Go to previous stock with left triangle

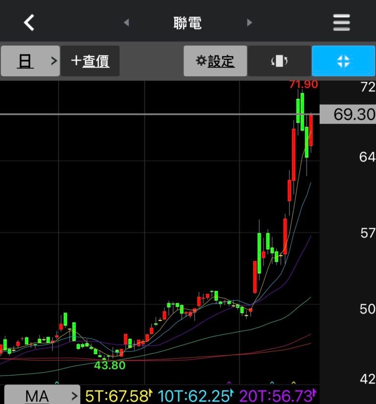pyautogui.click(x=126, y=22)
